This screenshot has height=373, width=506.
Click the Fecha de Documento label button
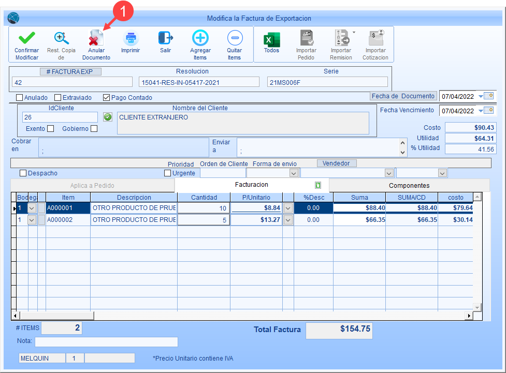[x=403, y=96]
